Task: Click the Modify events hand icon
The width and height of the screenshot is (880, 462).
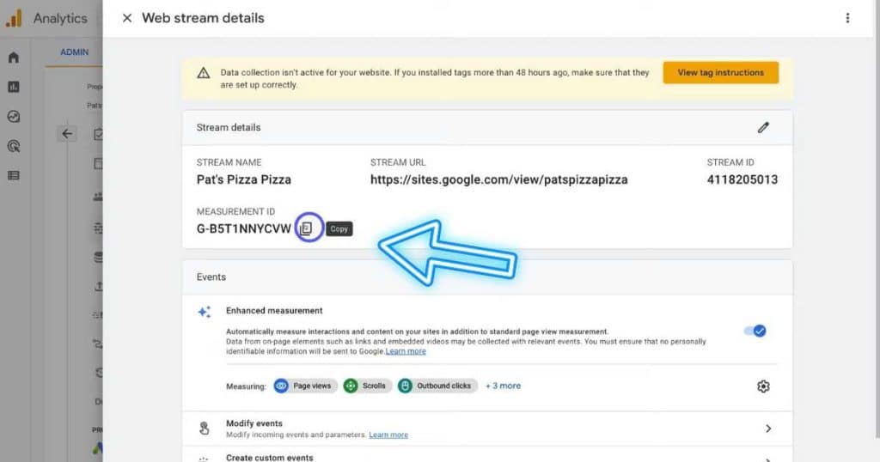Action: pyautogui.click(x=205, y=429)
